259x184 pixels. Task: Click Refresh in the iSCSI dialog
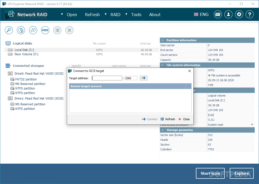168,119
